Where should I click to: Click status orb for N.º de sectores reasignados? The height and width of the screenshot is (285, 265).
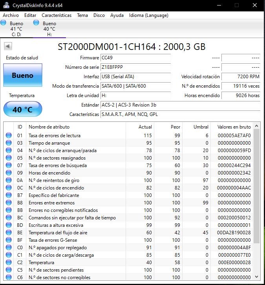[9, 158]
